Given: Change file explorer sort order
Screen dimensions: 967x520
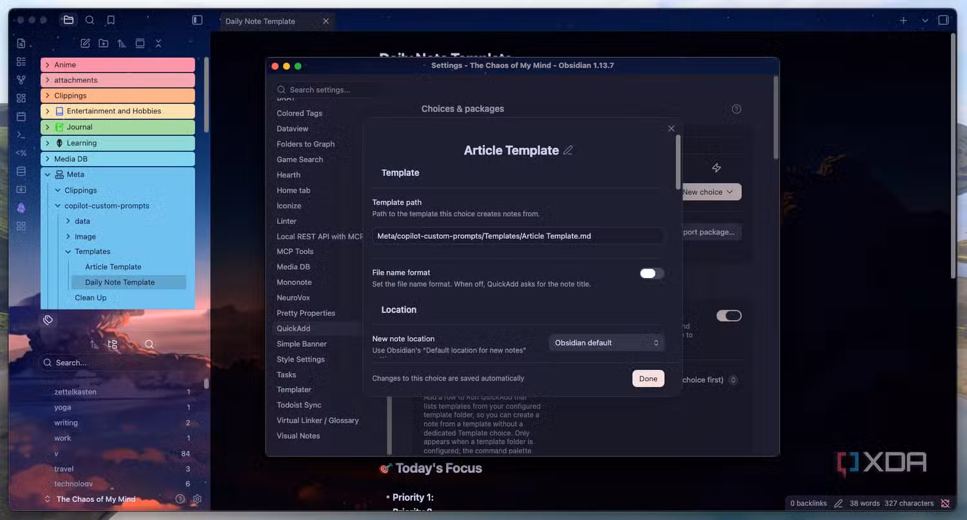Looking at the screenshot, I should click(x=121, y=44).
